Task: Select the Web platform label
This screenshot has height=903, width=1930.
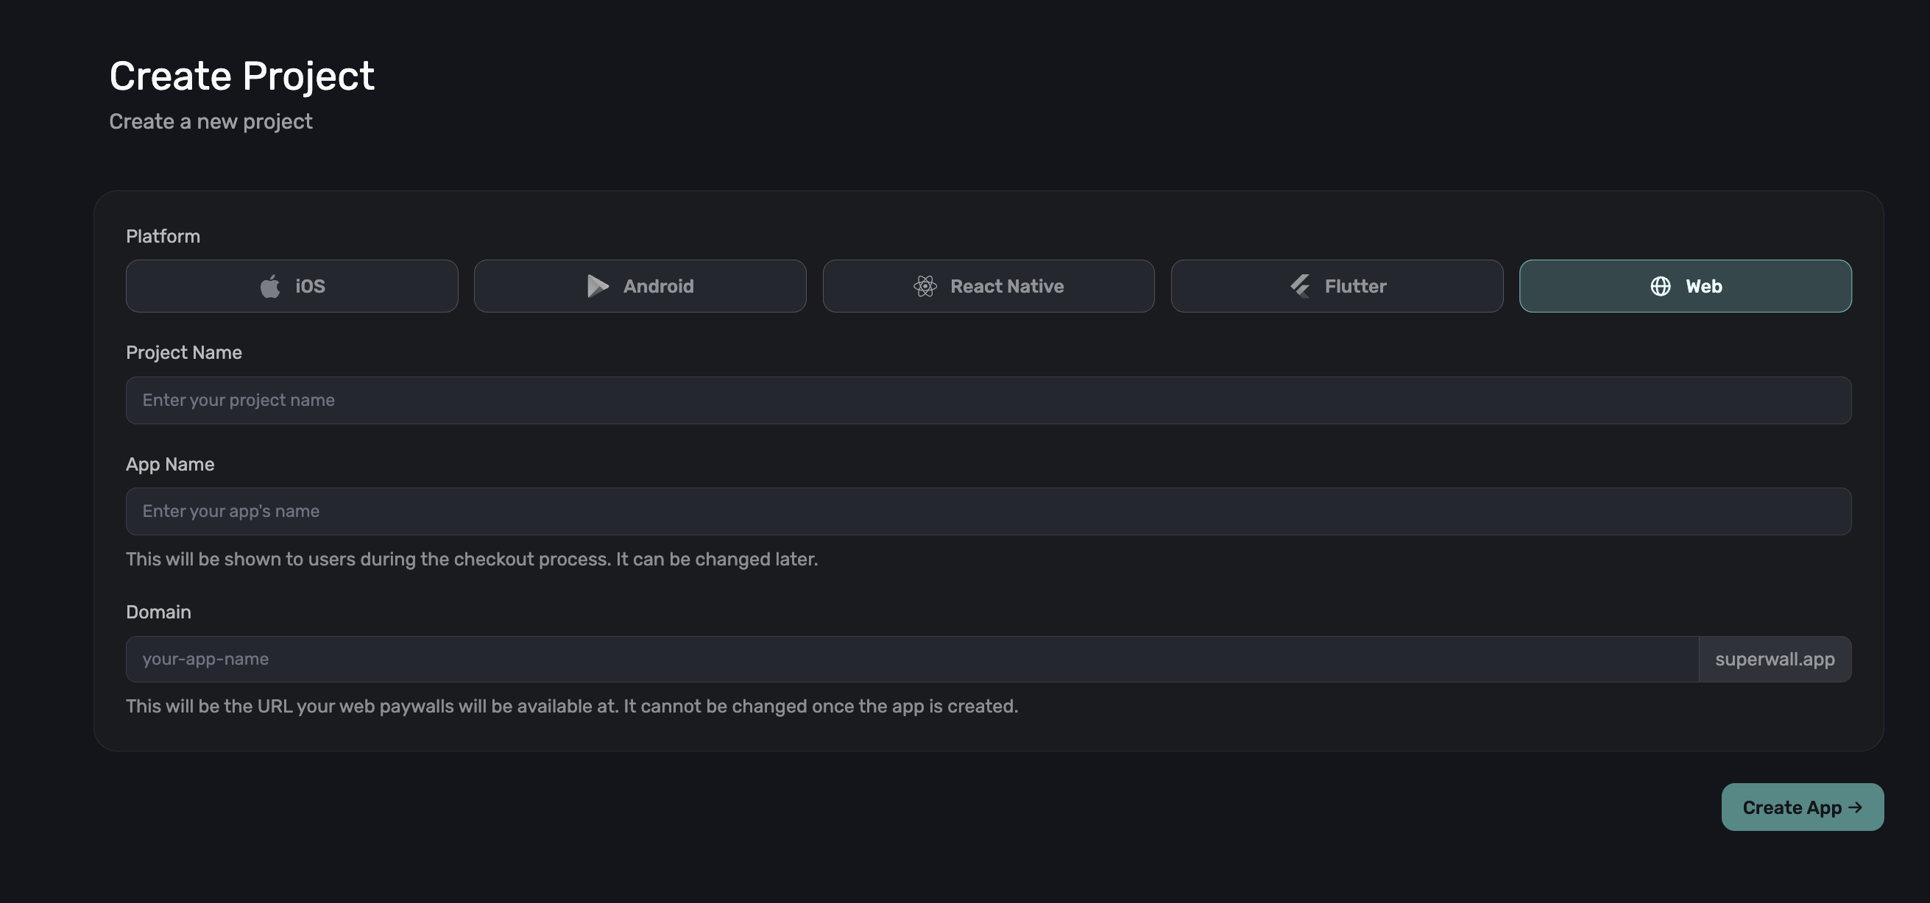Action: (1703, 286)
